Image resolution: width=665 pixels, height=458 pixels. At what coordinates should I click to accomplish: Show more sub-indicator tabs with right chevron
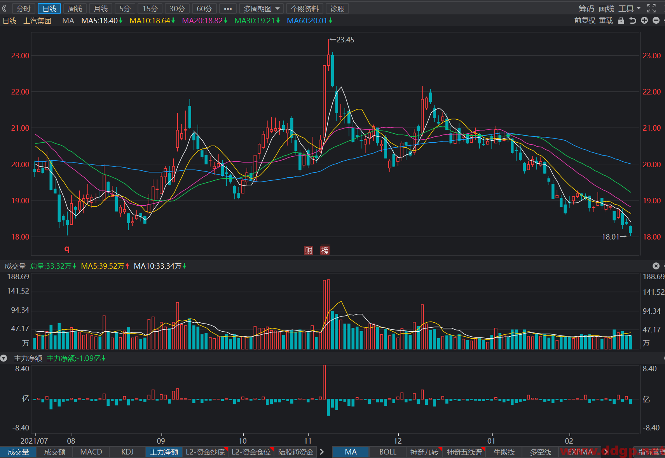click(x=322, y=452)
